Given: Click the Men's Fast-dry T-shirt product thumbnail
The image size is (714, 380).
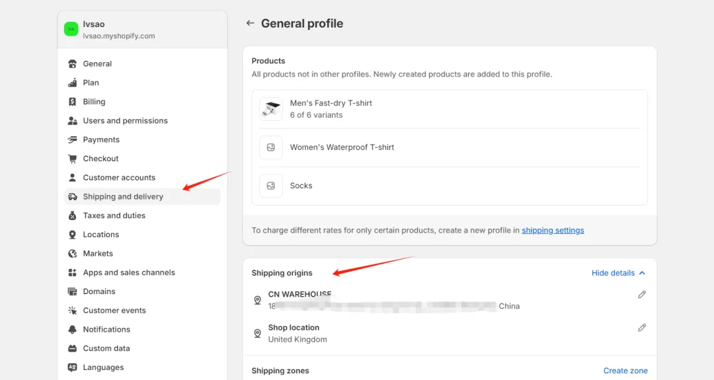Looking at the screenshot, I should 271,109.
